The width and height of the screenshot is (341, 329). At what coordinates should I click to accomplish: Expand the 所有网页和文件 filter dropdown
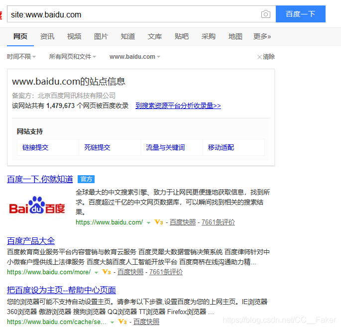(x=72, y=57)
